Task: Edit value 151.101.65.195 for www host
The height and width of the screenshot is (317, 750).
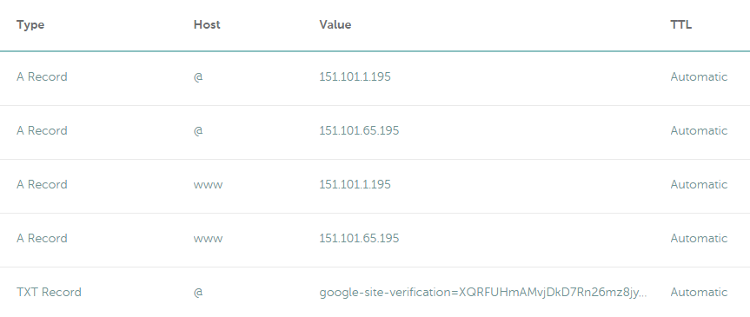Action: click(359, 238)
